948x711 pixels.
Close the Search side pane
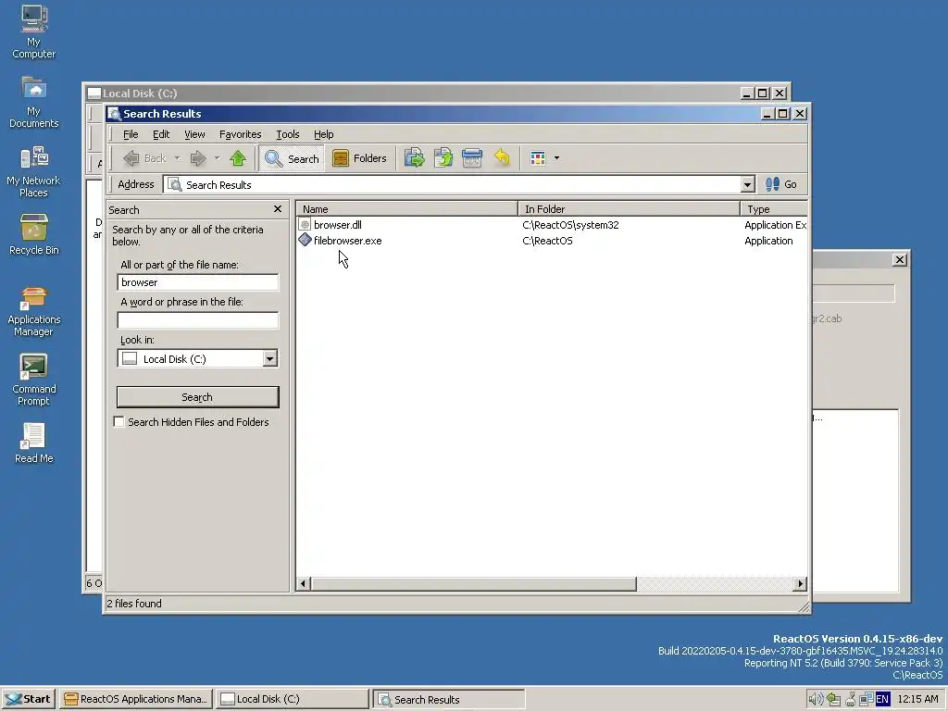(278, 209)
